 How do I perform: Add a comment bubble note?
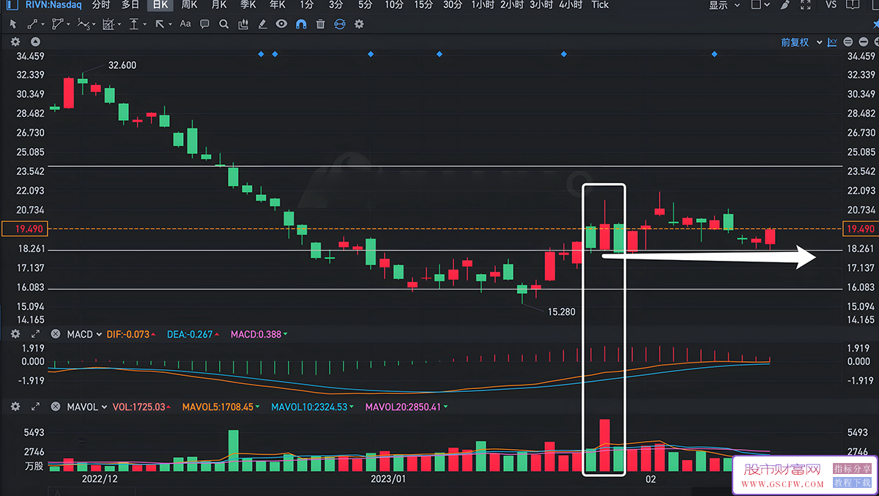tap(204, 24)
